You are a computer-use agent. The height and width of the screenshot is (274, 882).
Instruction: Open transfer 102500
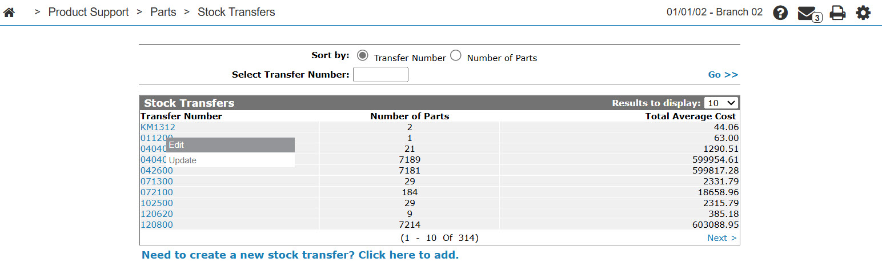point(157,203)
